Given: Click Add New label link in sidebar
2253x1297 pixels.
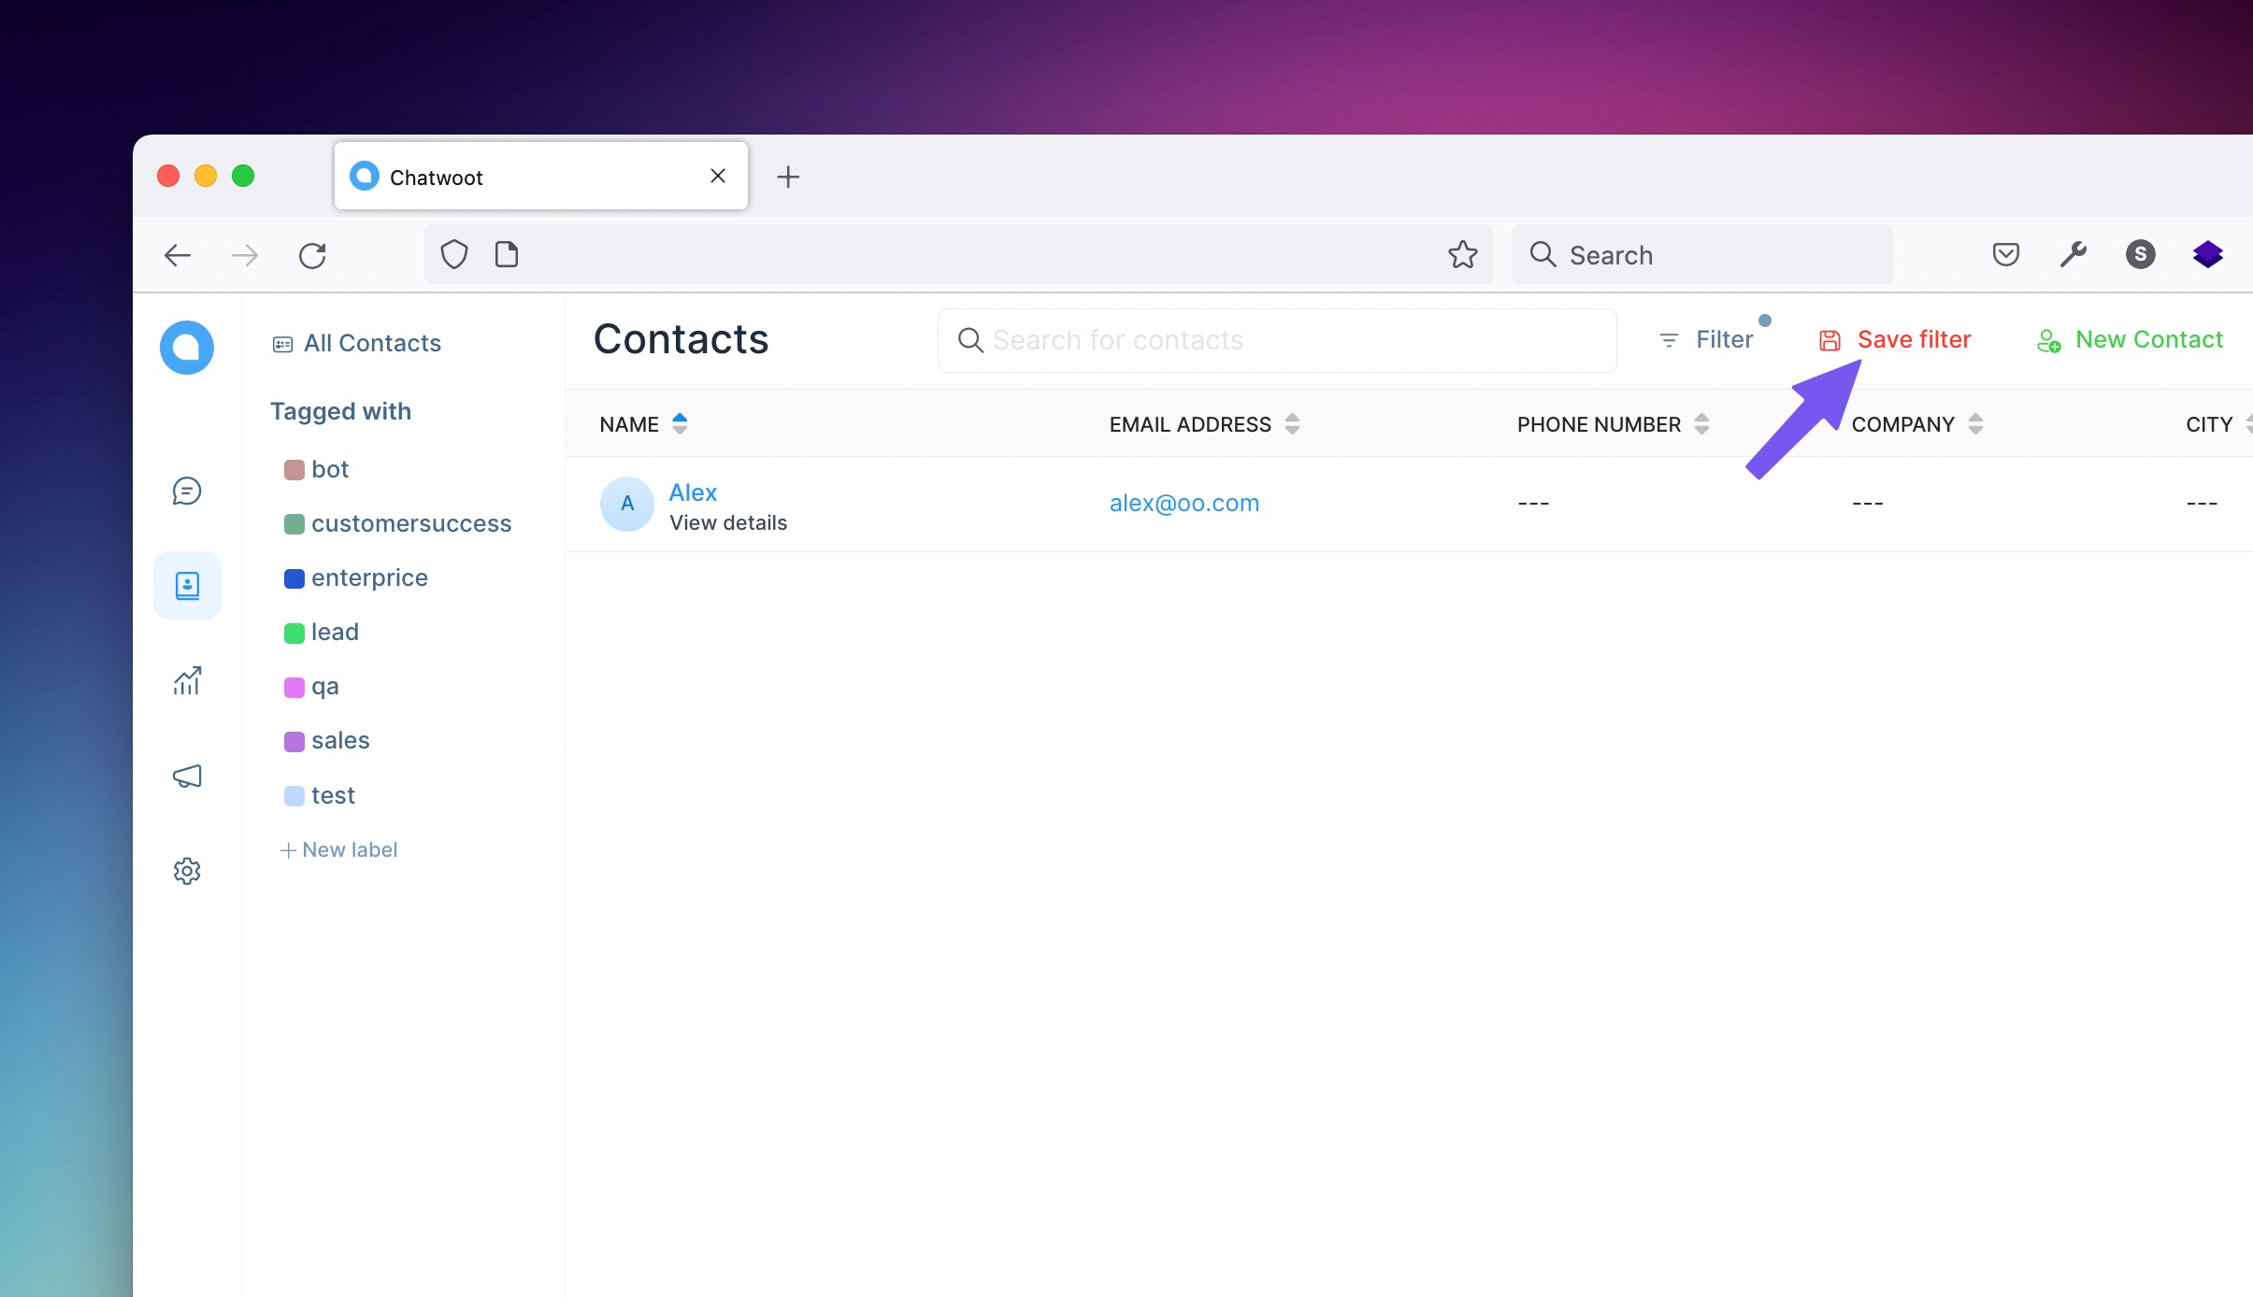Looking at the screenshot, I should [x=337, y=848].
